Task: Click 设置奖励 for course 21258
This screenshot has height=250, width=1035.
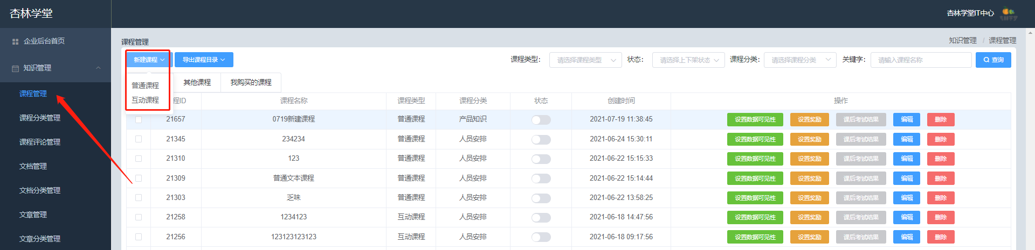Action: coord(809,217)
